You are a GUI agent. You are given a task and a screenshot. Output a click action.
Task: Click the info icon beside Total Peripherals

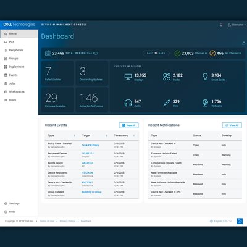pyautogui.click(x=96, y=53)
